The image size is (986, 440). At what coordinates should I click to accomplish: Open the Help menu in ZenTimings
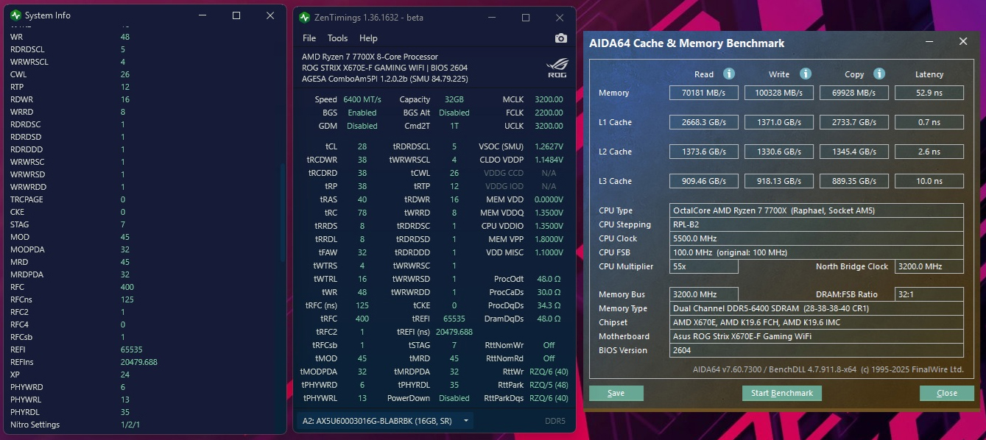pyautogui.click(x=368, y=38)
